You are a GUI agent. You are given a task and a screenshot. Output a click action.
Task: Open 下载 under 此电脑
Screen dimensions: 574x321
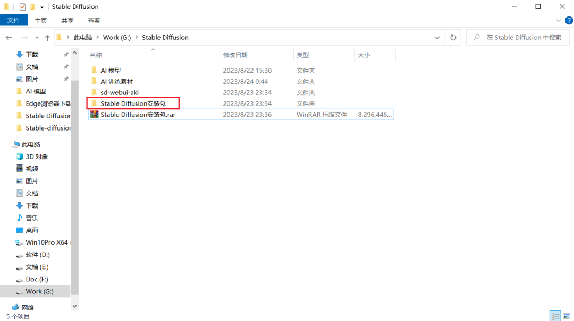click(x=32, y=205)
